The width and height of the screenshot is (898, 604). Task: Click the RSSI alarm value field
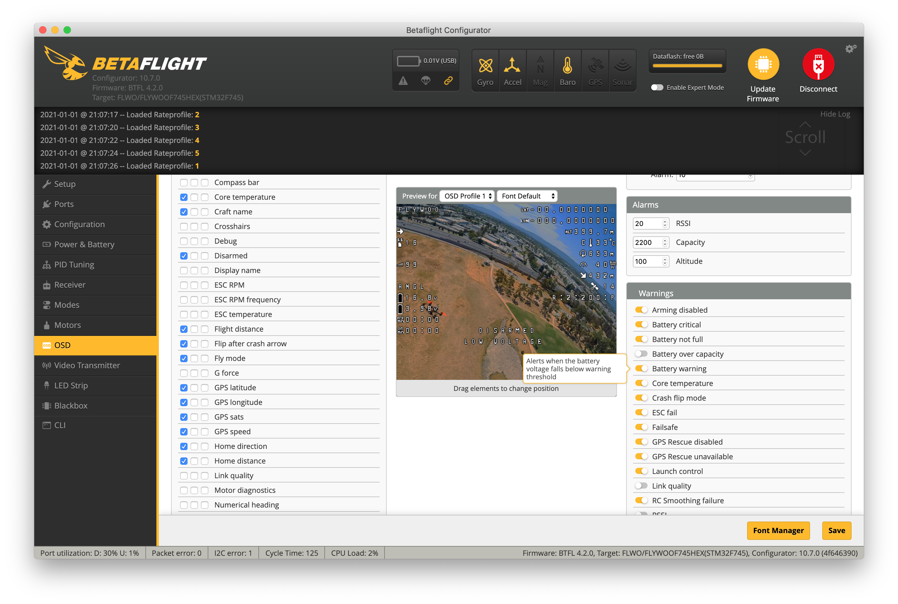[651, 224]
